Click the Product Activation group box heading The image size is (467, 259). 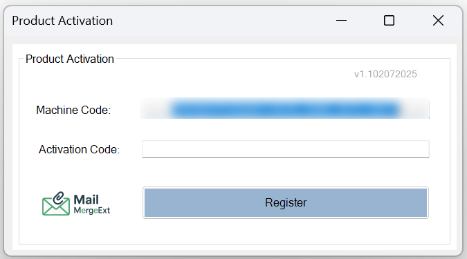70,59
